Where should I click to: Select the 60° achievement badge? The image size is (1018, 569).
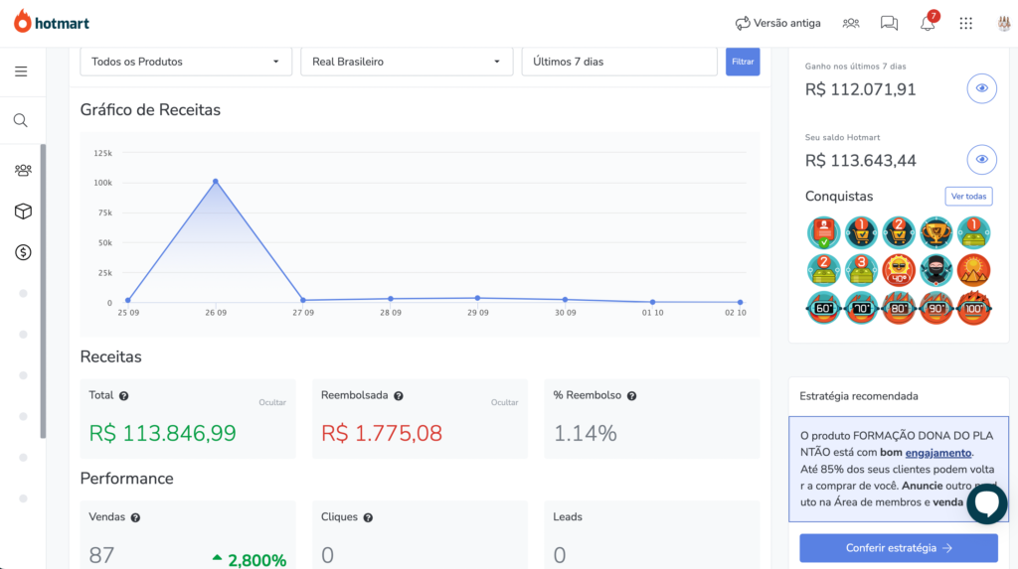(x=823, y=308)
